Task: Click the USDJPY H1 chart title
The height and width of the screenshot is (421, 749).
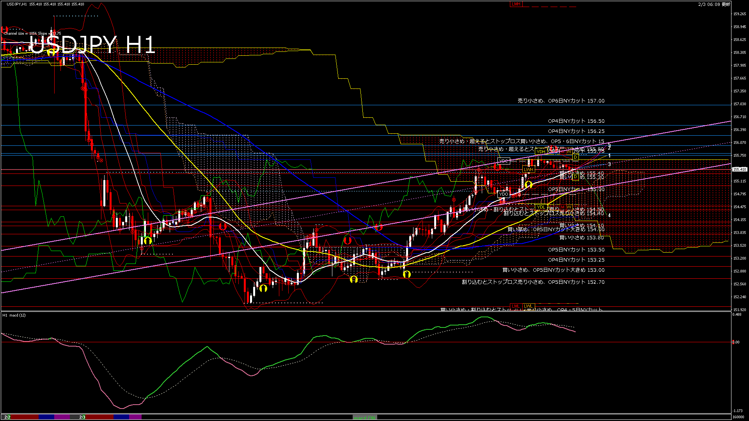Action: 92,45
